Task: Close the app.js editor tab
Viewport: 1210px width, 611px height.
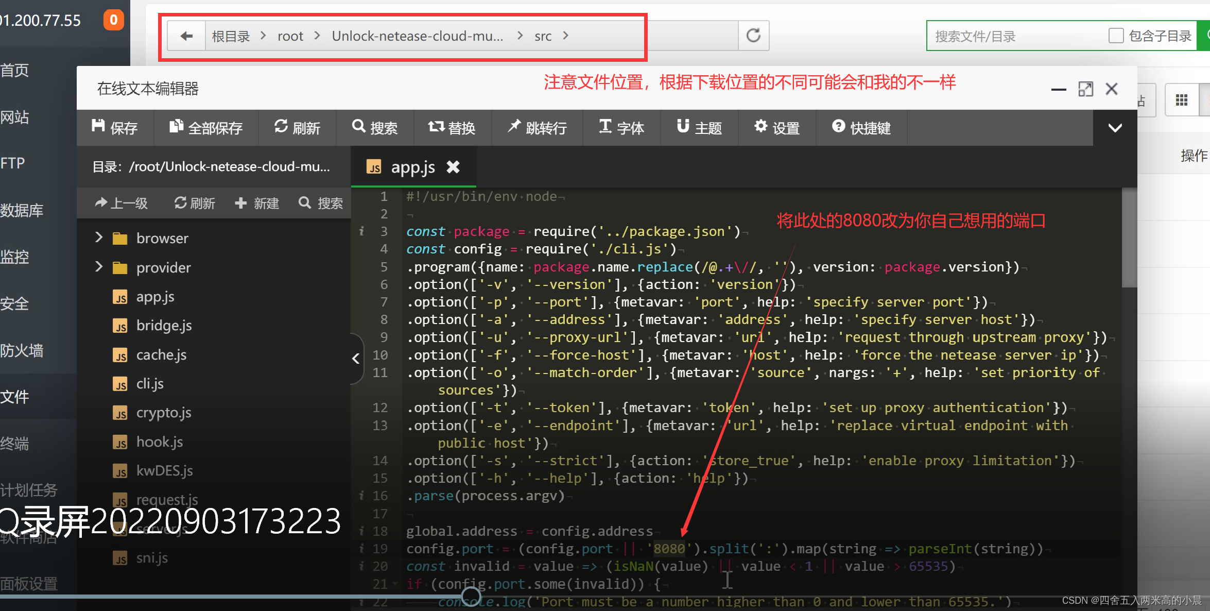Action: pyautogui.click(x=453, y=167)
